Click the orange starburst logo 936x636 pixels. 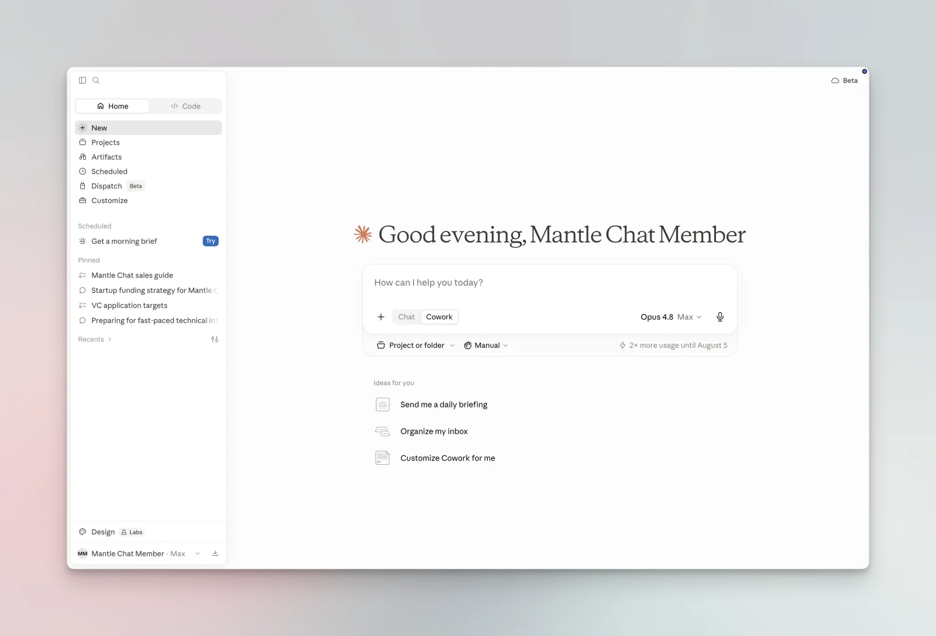363,234
